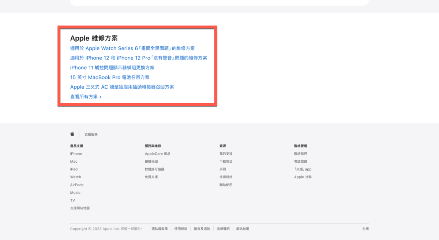The image size is (439, 240).
Task: Open 我的支援 footer link
Action: click(226, 154)
